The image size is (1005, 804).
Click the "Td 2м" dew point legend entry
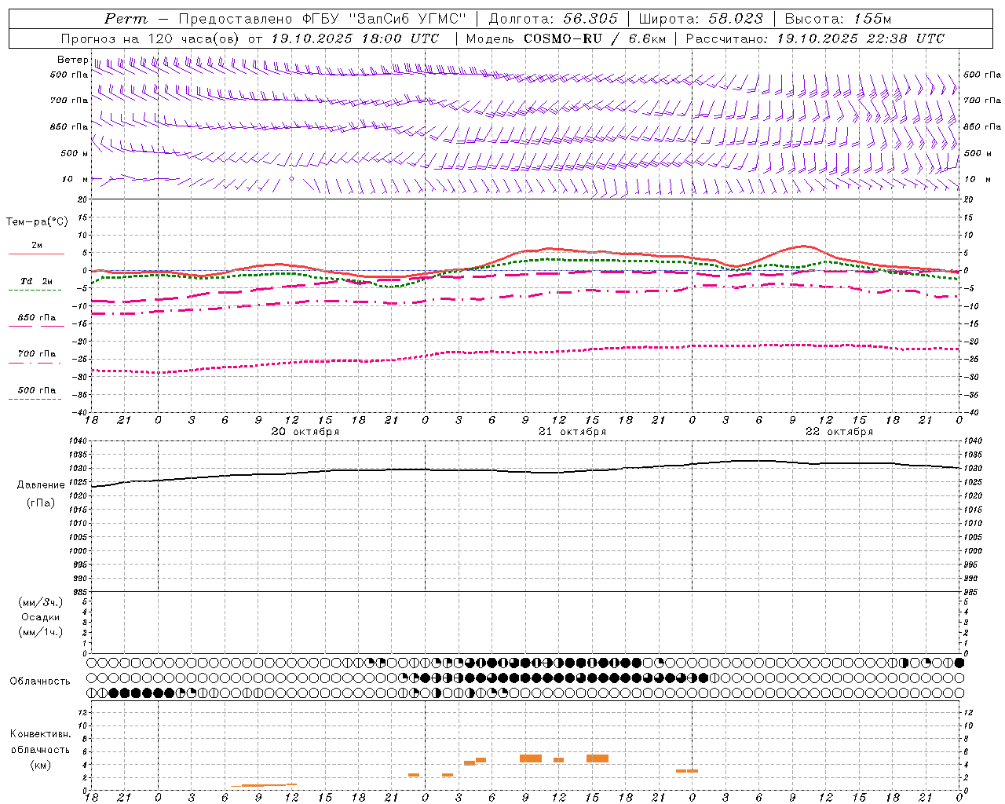click(x=36, y=281)
